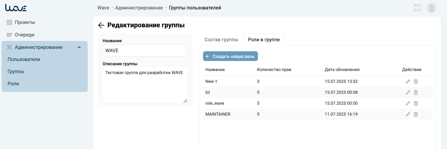Open Пользователи under Администрирование
This screenshot has width=447, height=149.
(24, 59)
